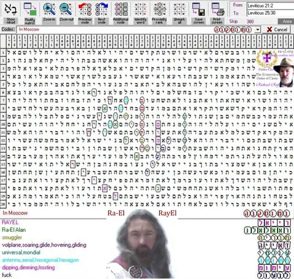The height and width of the screenshot is (279, 294).
Task: Go to the Previous code
Action: [x=85, y=9]
